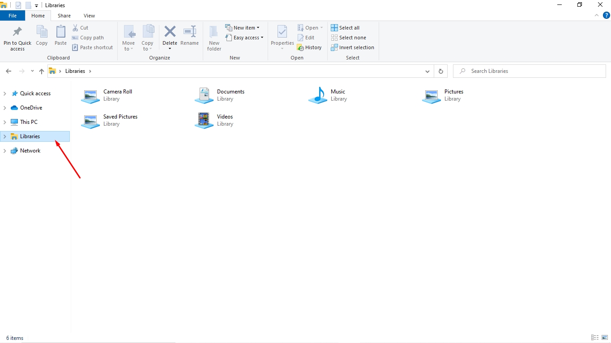
Task: Click the New folder icon
Action: pyautogui.click(x=214, y=32)
